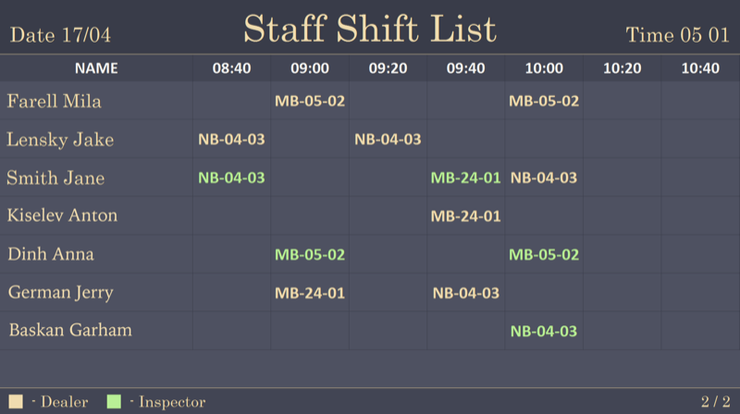
Task: Choose Baskan Garham's row name
Action: click(69, 330)
